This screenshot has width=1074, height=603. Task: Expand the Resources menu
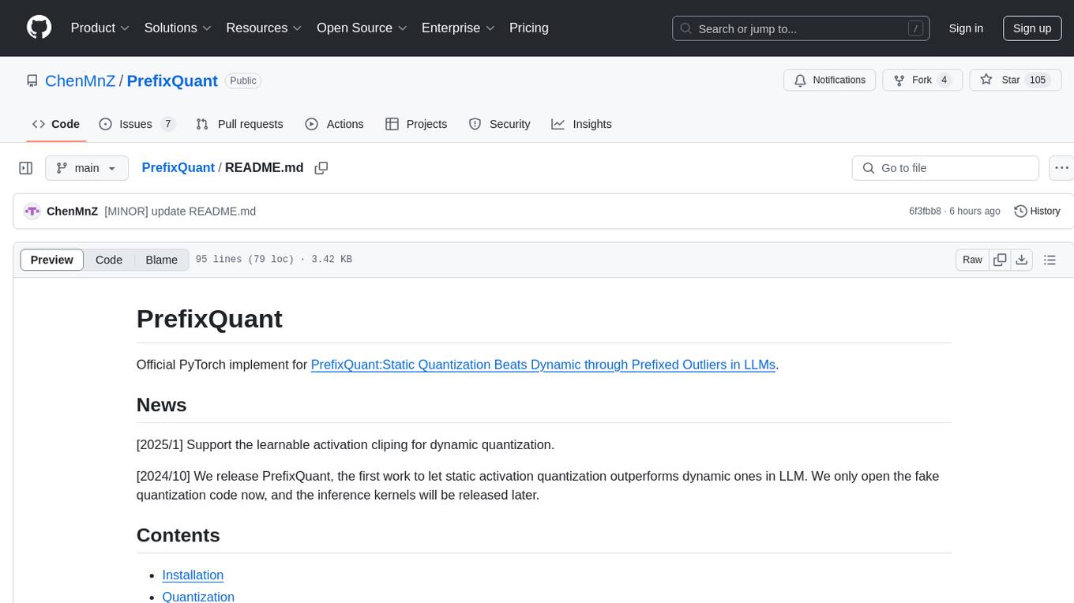(x=264, y=28)
